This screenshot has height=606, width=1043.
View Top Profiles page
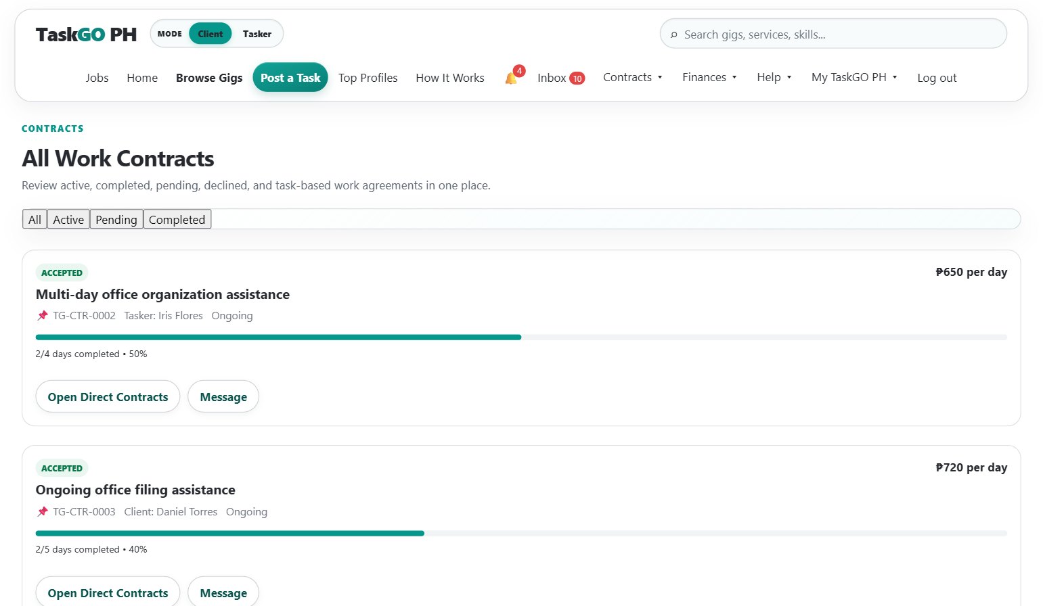pyautogui.click(x=368, y=78)
